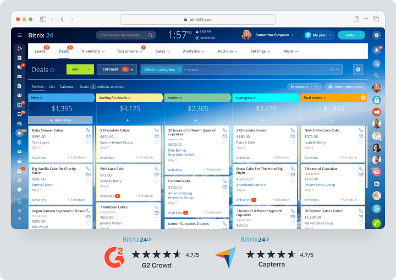Click the Safari share icon
This screenshot has width=396, height=280.
[x=356, y=19]
